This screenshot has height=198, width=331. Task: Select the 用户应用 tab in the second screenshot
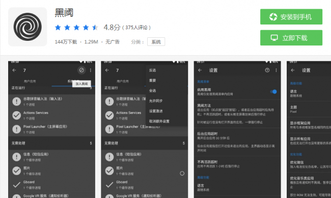(x=123, y=81)
